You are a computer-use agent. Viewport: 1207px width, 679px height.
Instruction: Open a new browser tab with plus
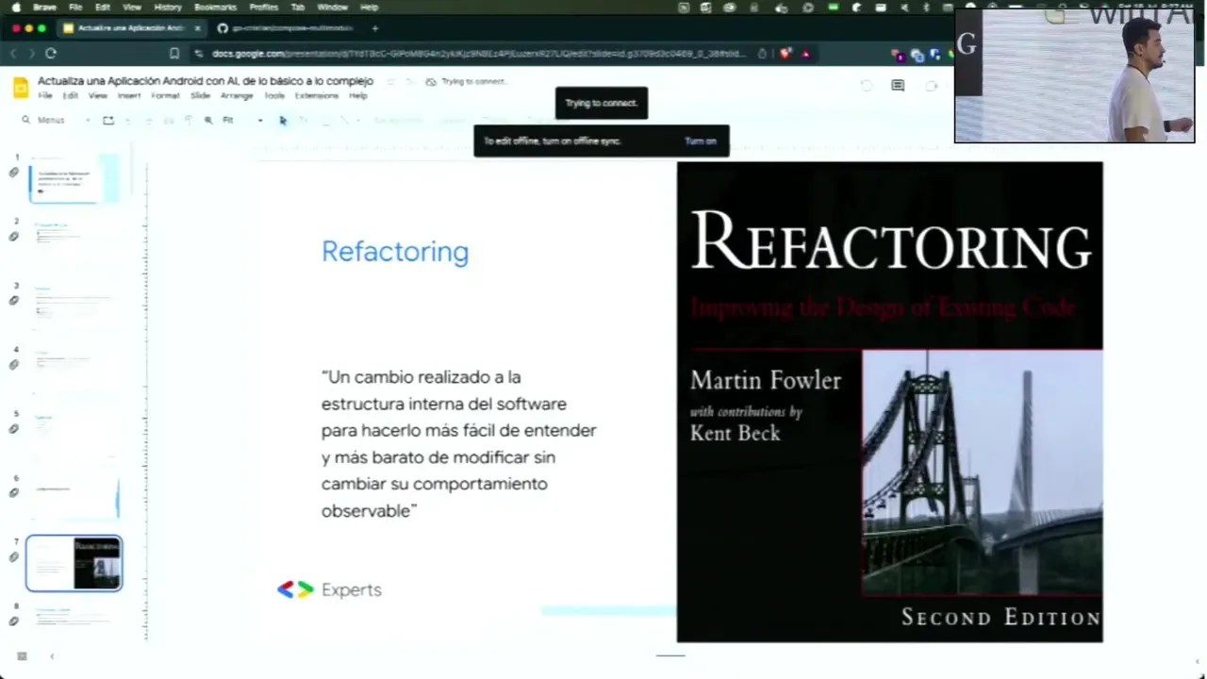click(x=374, y=28)
